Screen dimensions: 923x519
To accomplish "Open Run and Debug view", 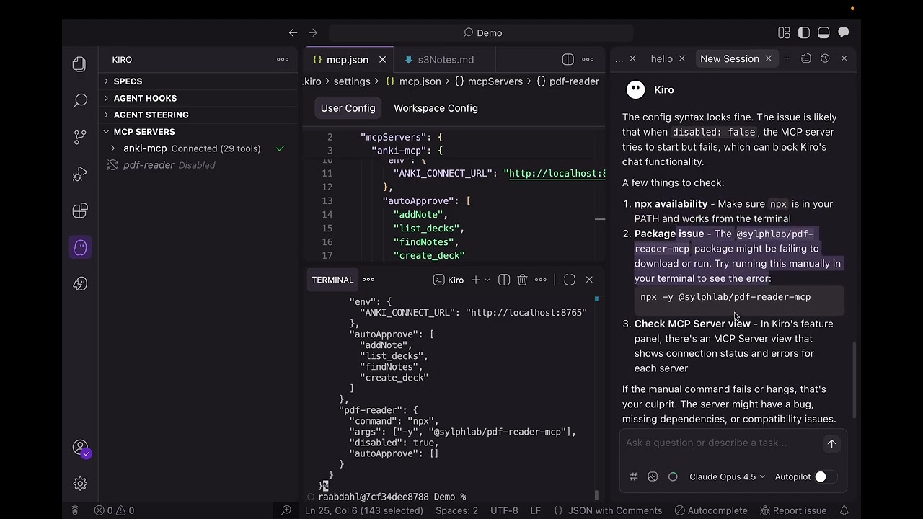I will (x=80, y=174).
